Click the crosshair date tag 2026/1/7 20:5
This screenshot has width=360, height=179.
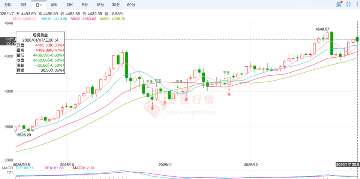point(347,164)
